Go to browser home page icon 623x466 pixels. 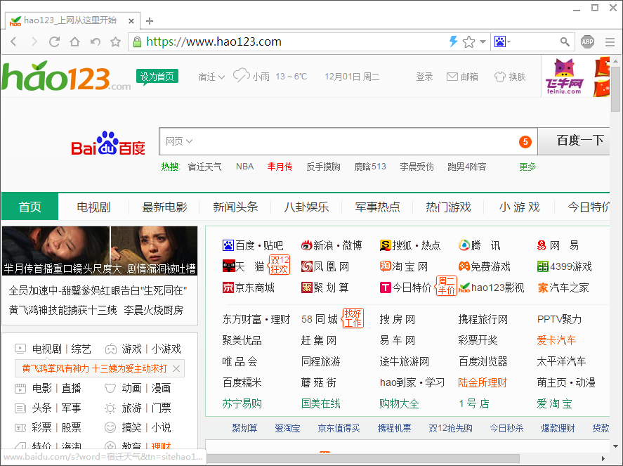74,41
